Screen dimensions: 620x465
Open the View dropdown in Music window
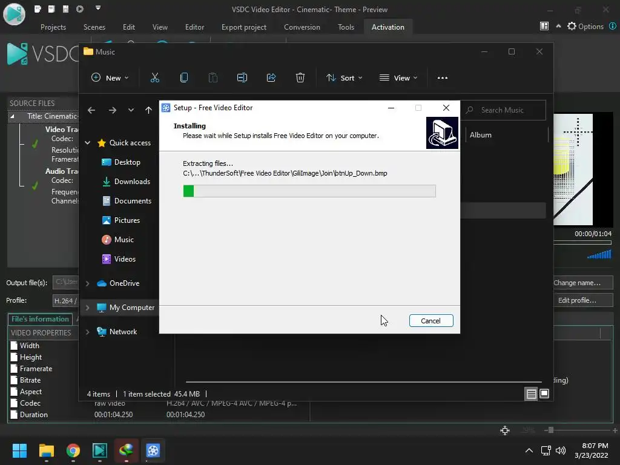coord(398,78)
